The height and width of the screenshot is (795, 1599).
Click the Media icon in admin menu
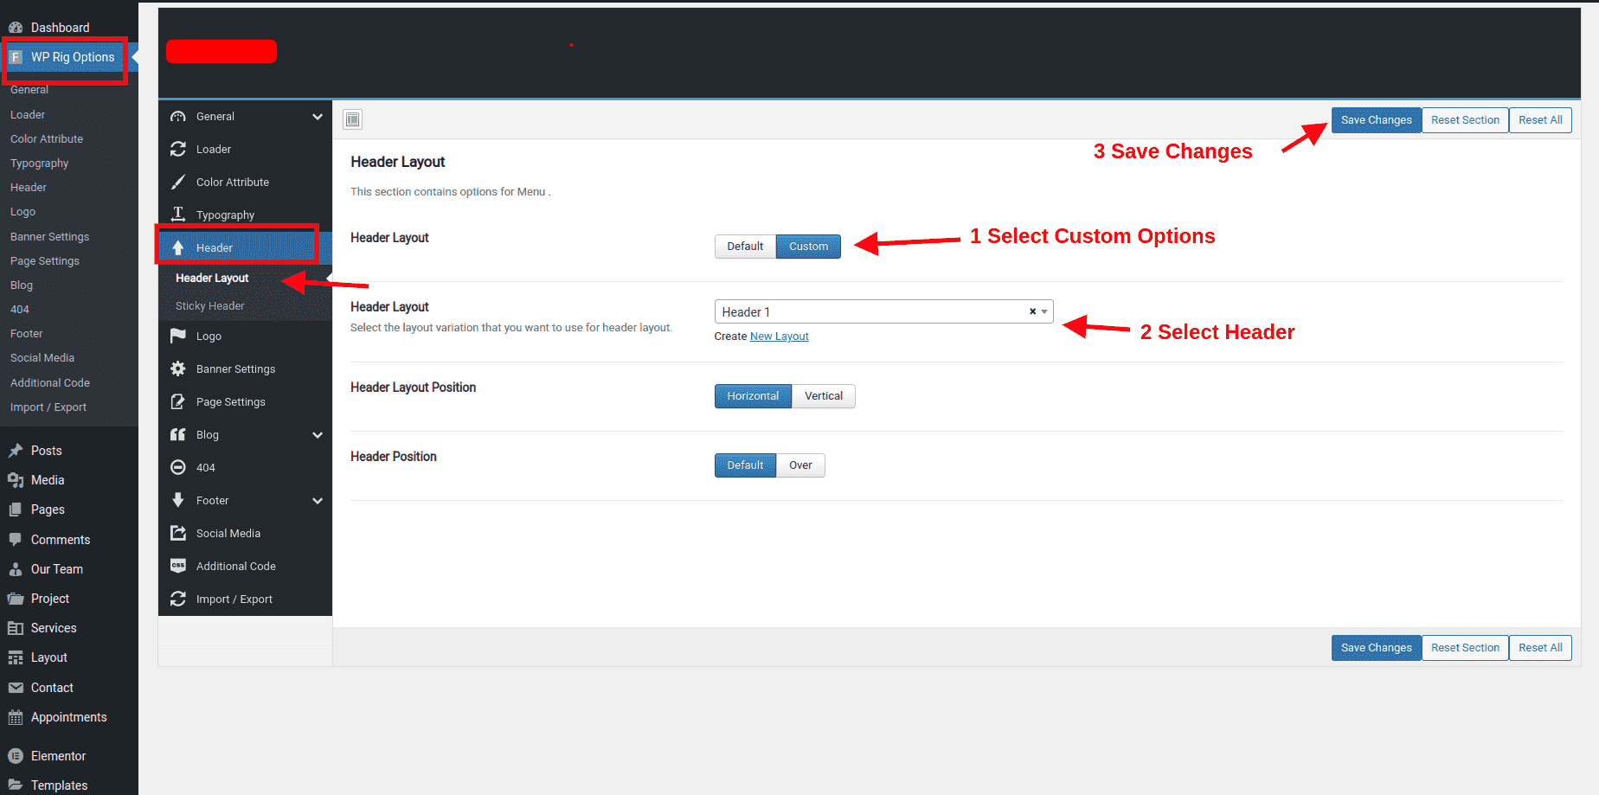click(16, 480)
